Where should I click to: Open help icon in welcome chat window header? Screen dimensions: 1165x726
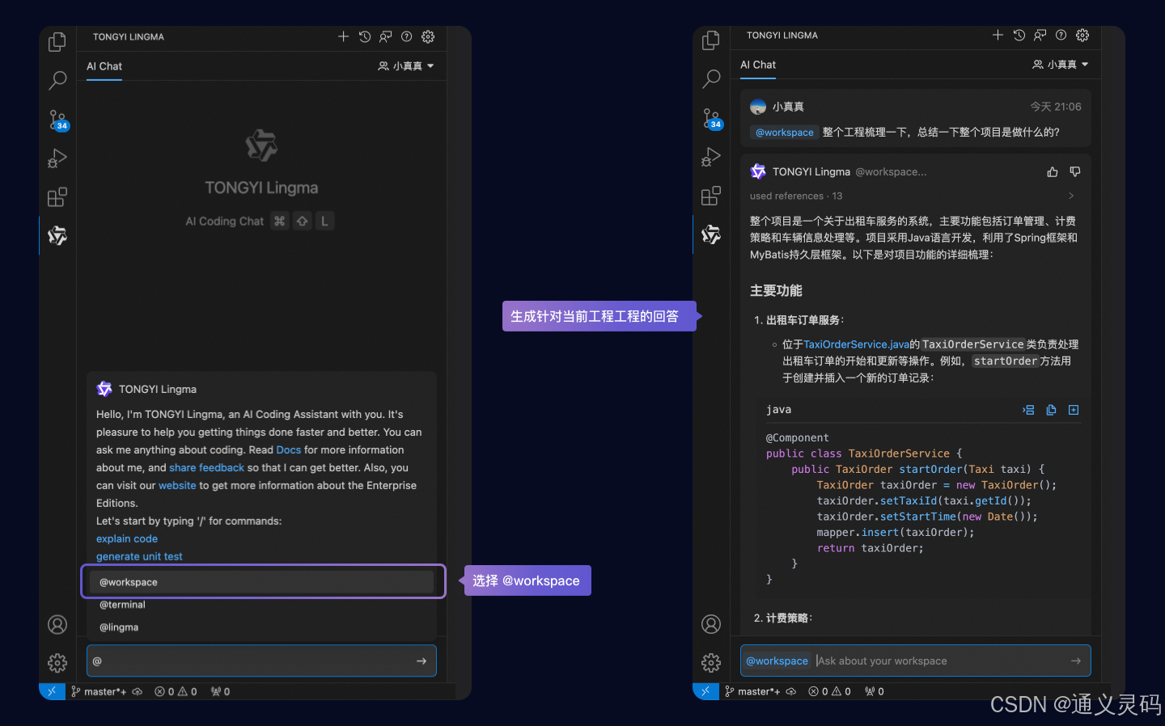point(407,36)
